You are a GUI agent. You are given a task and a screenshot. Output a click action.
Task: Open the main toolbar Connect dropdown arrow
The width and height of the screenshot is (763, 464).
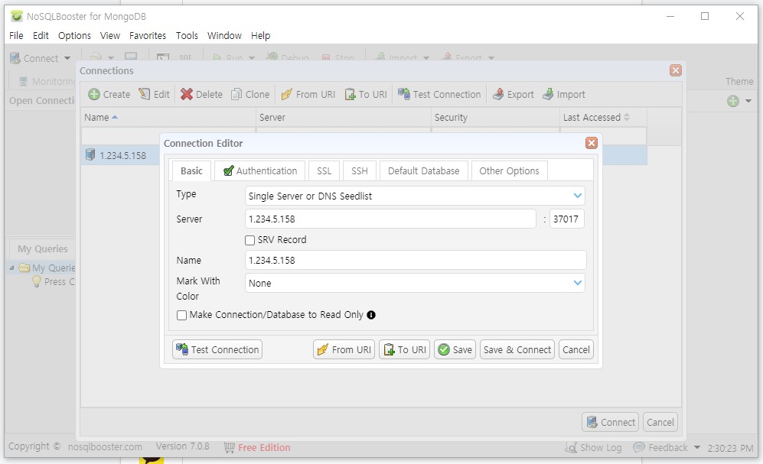[67, 58]
